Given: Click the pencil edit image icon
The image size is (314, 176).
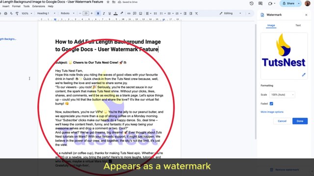Looking at the screenshot, I should coord(304,75).
